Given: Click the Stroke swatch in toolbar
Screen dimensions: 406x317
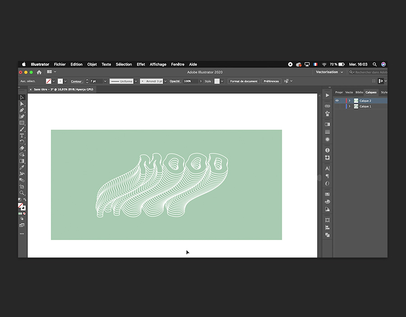Looking at the screenshot, I should [23, 208].
